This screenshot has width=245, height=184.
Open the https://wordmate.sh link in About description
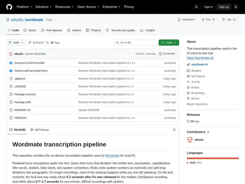pos(200,58)
